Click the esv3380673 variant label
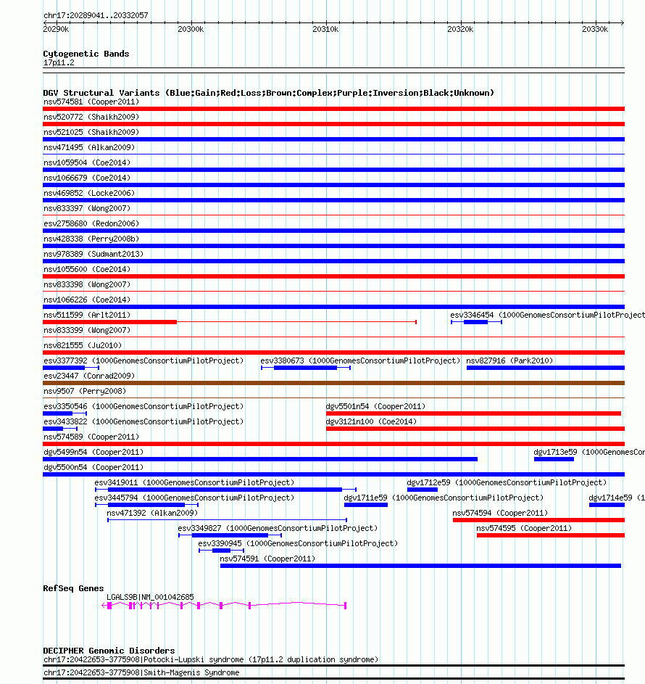Screen dimensions: 645x684 coord(360,360)
